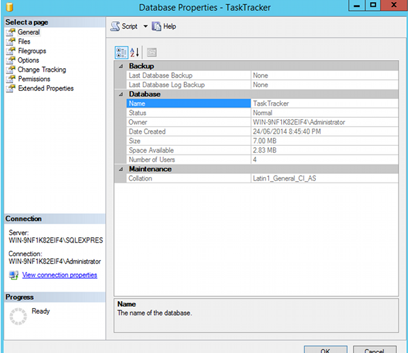Select the Owner property row

click(x=263, y=122)
